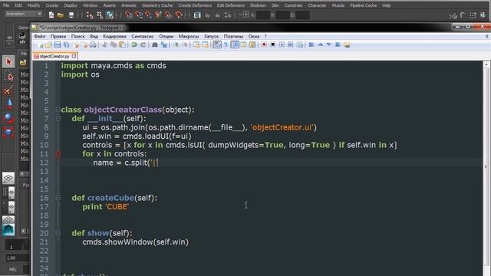Click Maya X coordinate input field
Screen dimensions: 491x276
coord(263,15)
